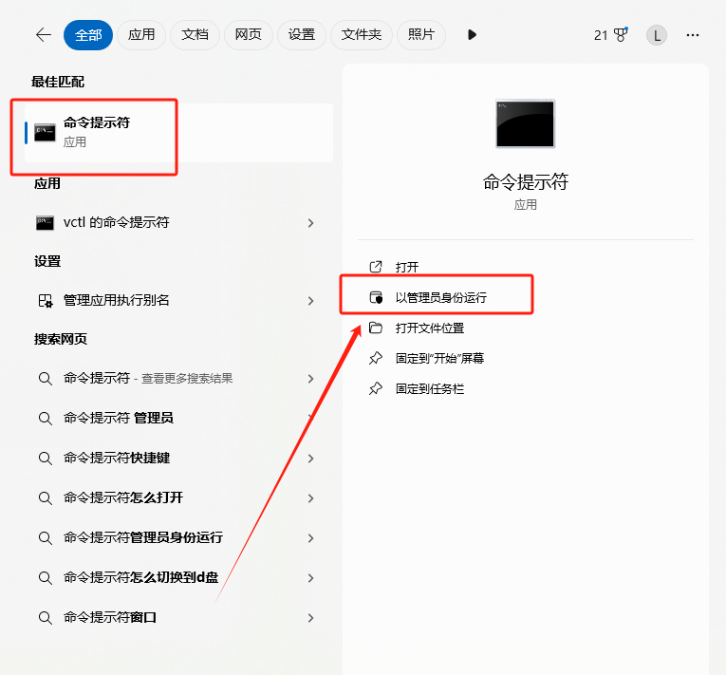This screenshot has width=726, height=675.
Task: Open the rewards trophy icon showing 21
Action: point(611,35)
